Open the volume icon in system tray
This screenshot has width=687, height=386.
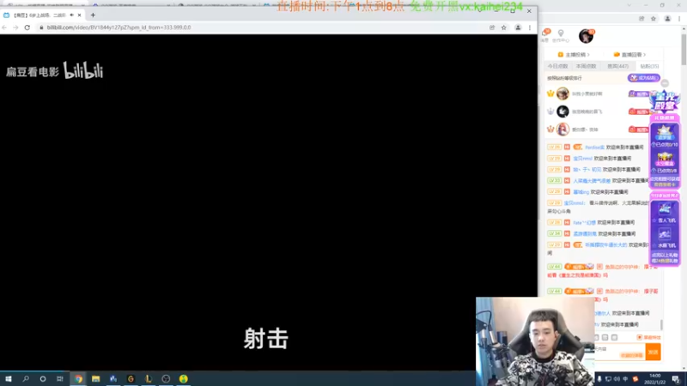pyautogui.click(x=617, y=379)
